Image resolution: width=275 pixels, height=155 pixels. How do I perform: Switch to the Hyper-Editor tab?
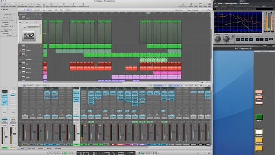(x=58, y=149)
